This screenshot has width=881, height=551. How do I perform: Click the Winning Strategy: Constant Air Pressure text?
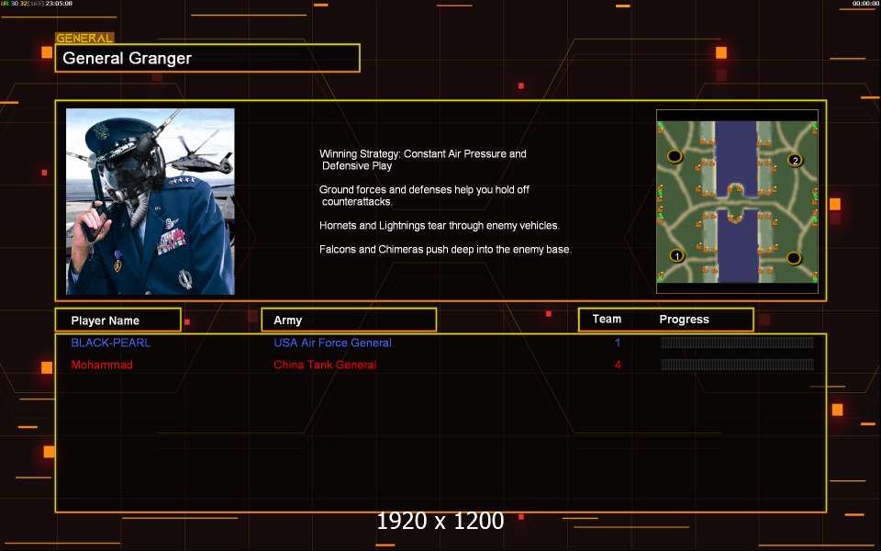click(x=423, y=160)
